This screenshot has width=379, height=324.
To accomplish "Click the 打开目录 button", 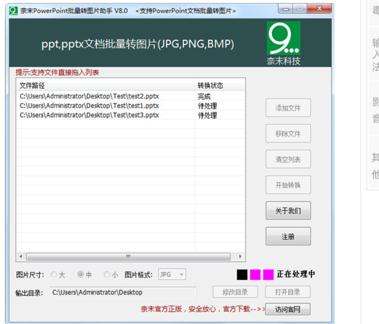I will pyautogui.click(x=288, y=292).
